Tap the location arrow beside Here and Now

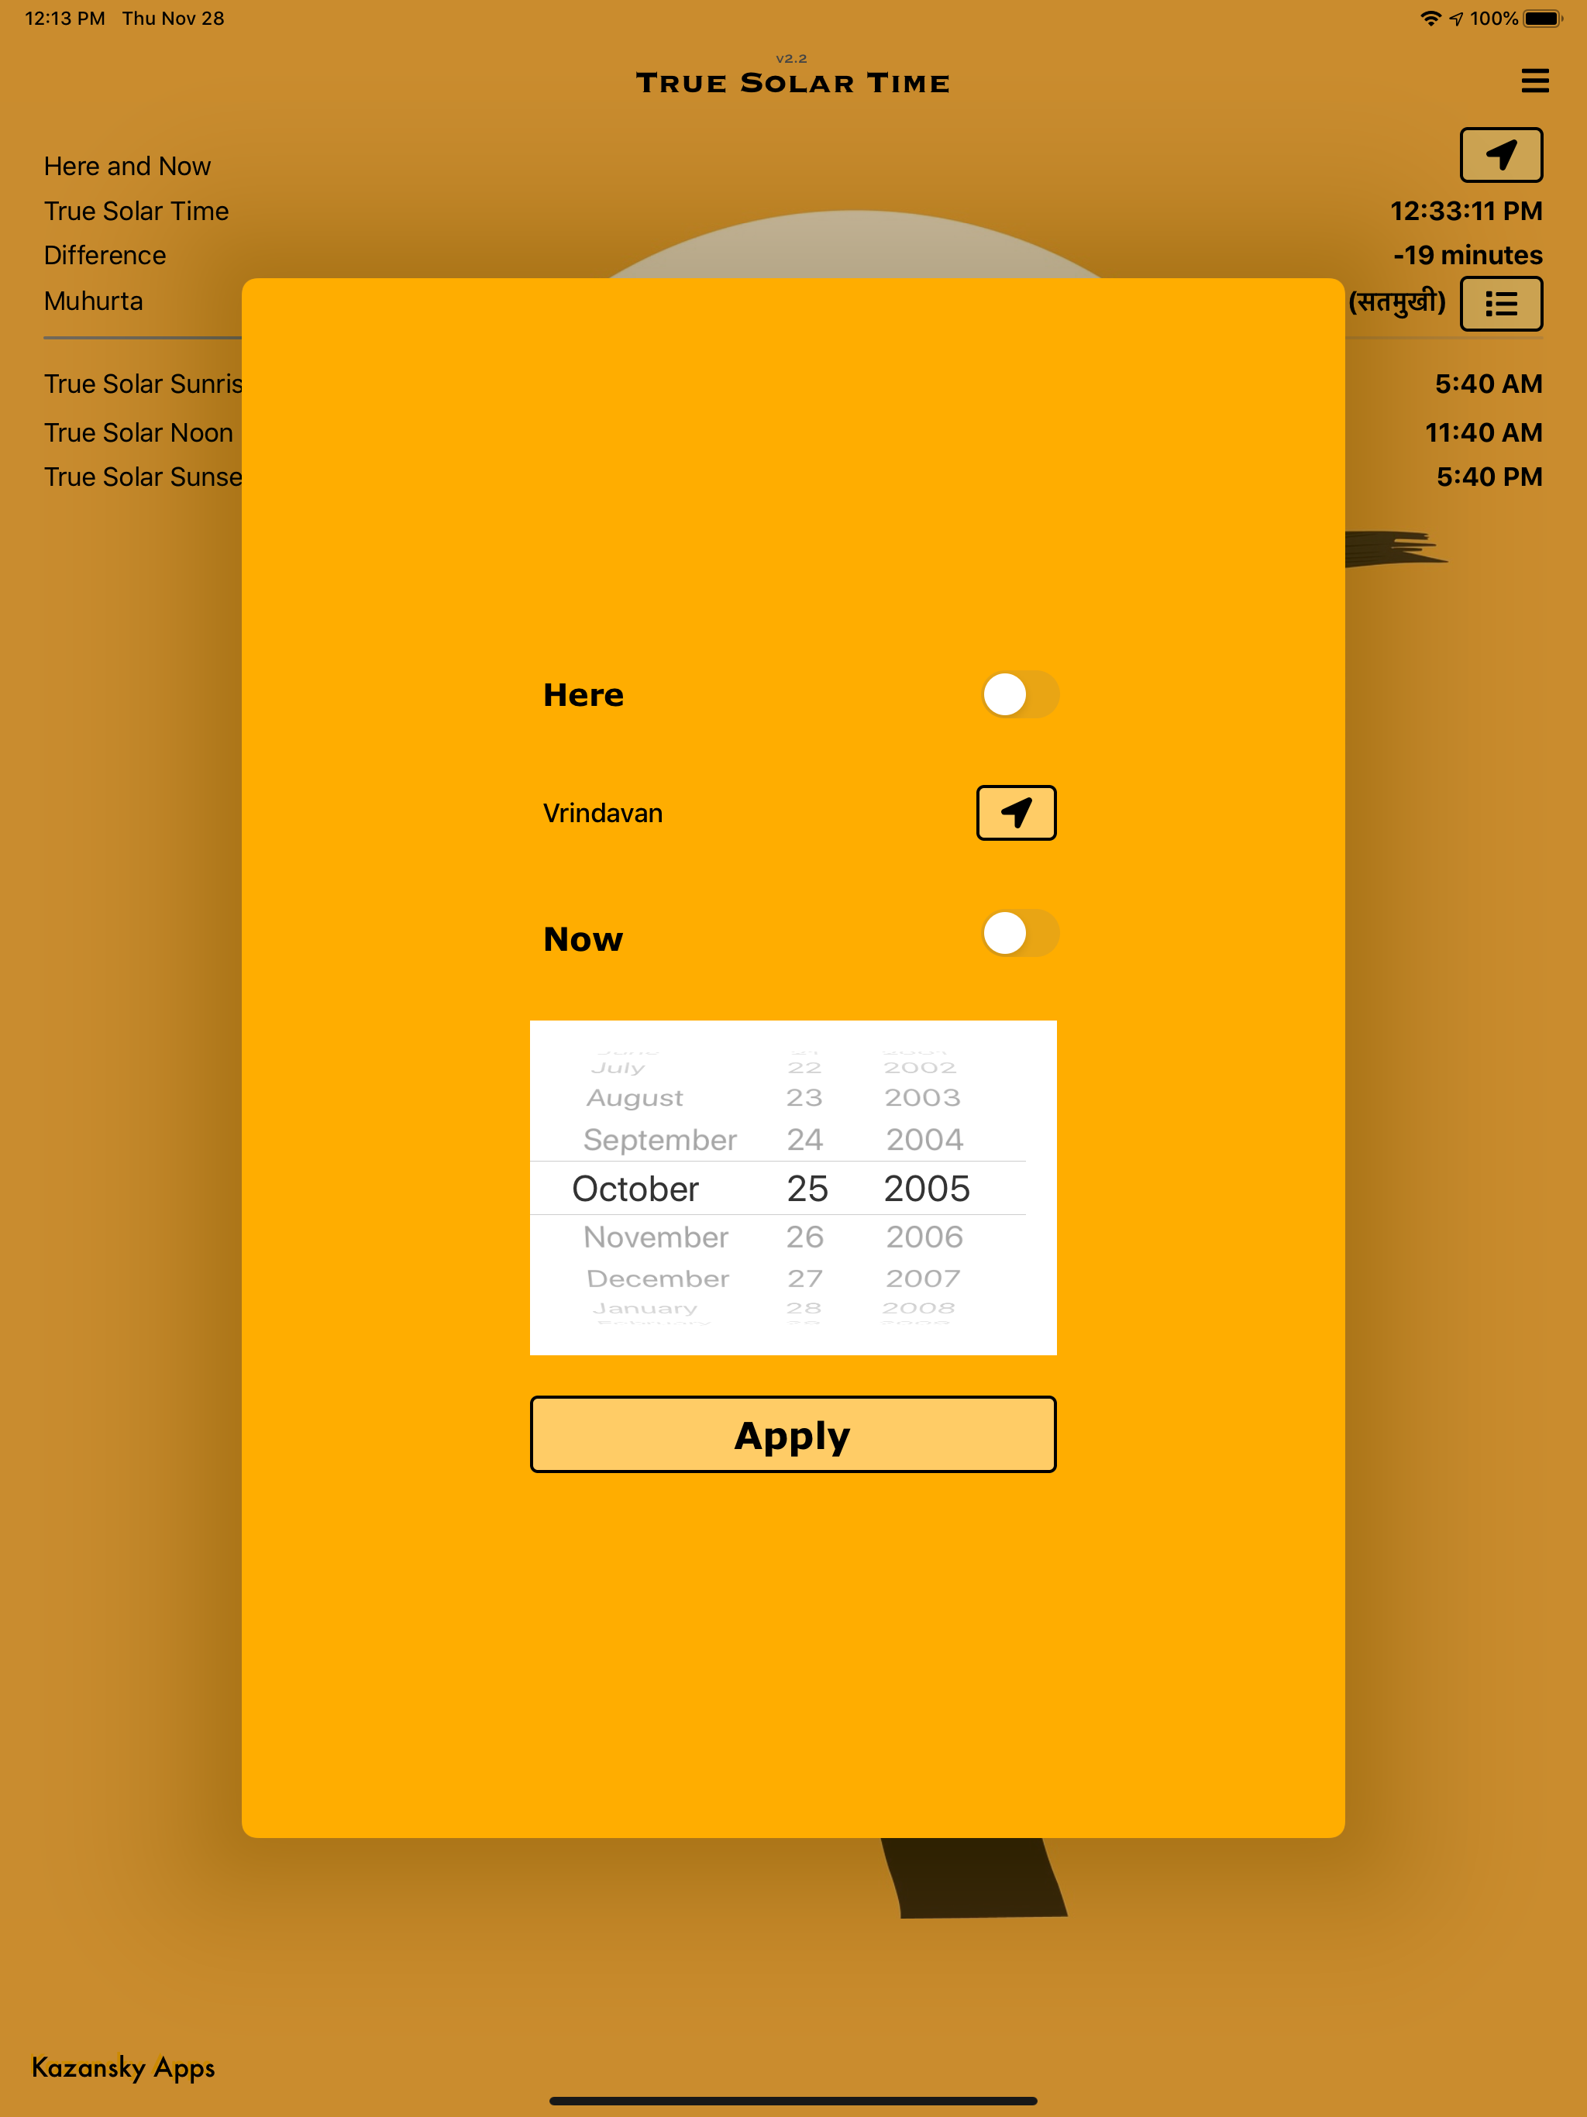pyautogui.click(x=1501, y=155)
